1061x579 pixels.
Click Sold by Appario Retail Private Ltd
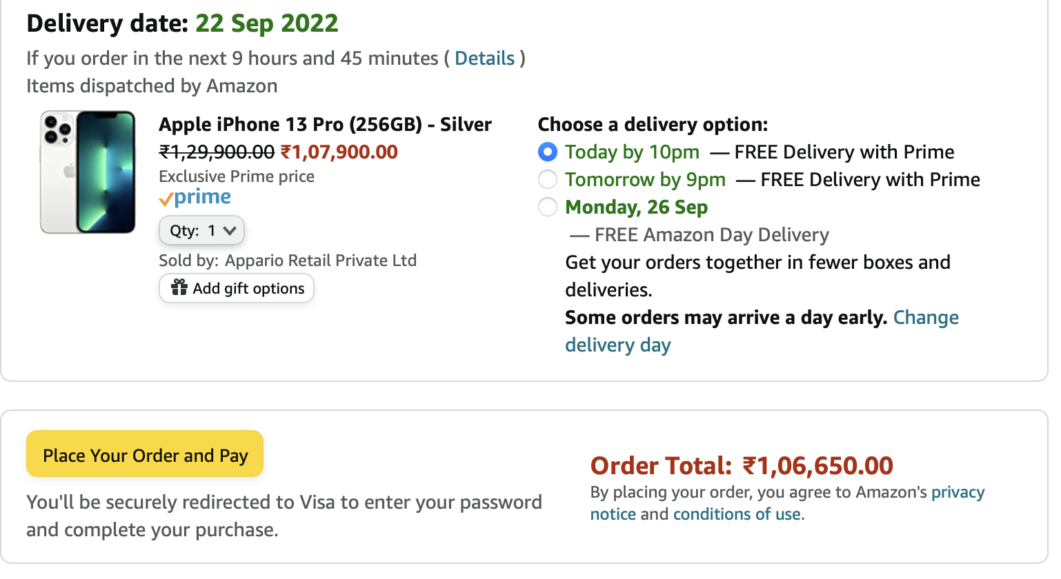[x=288, y=261]
